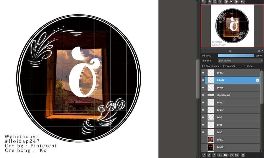
Task: Hide the Lớp86 layer
Action: click(x=203, y=88)
